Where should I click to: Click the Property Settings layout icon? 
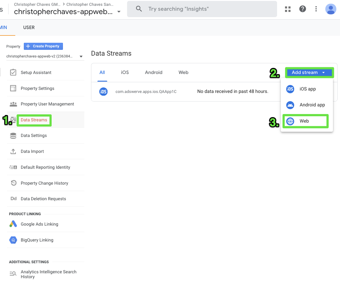[x=13, y=88]
